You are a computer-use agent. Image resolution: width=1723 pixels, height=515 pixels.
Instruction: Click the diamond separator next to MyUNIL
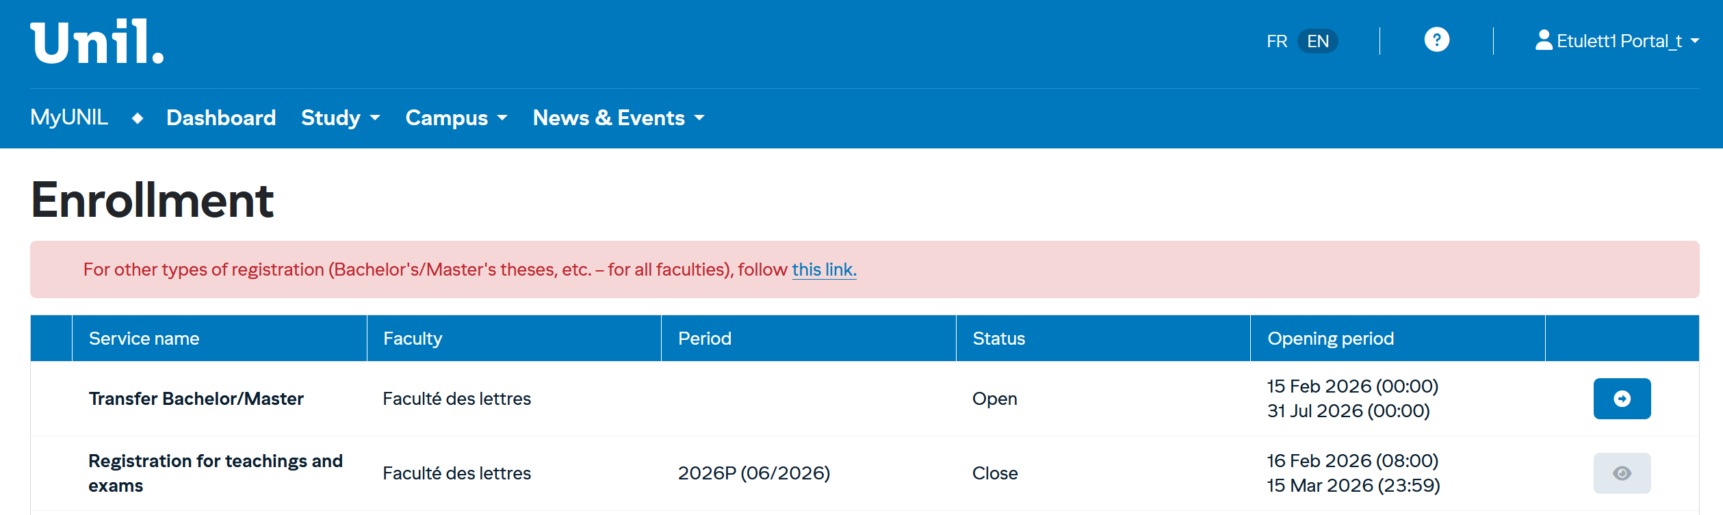(x=138, y=118)
